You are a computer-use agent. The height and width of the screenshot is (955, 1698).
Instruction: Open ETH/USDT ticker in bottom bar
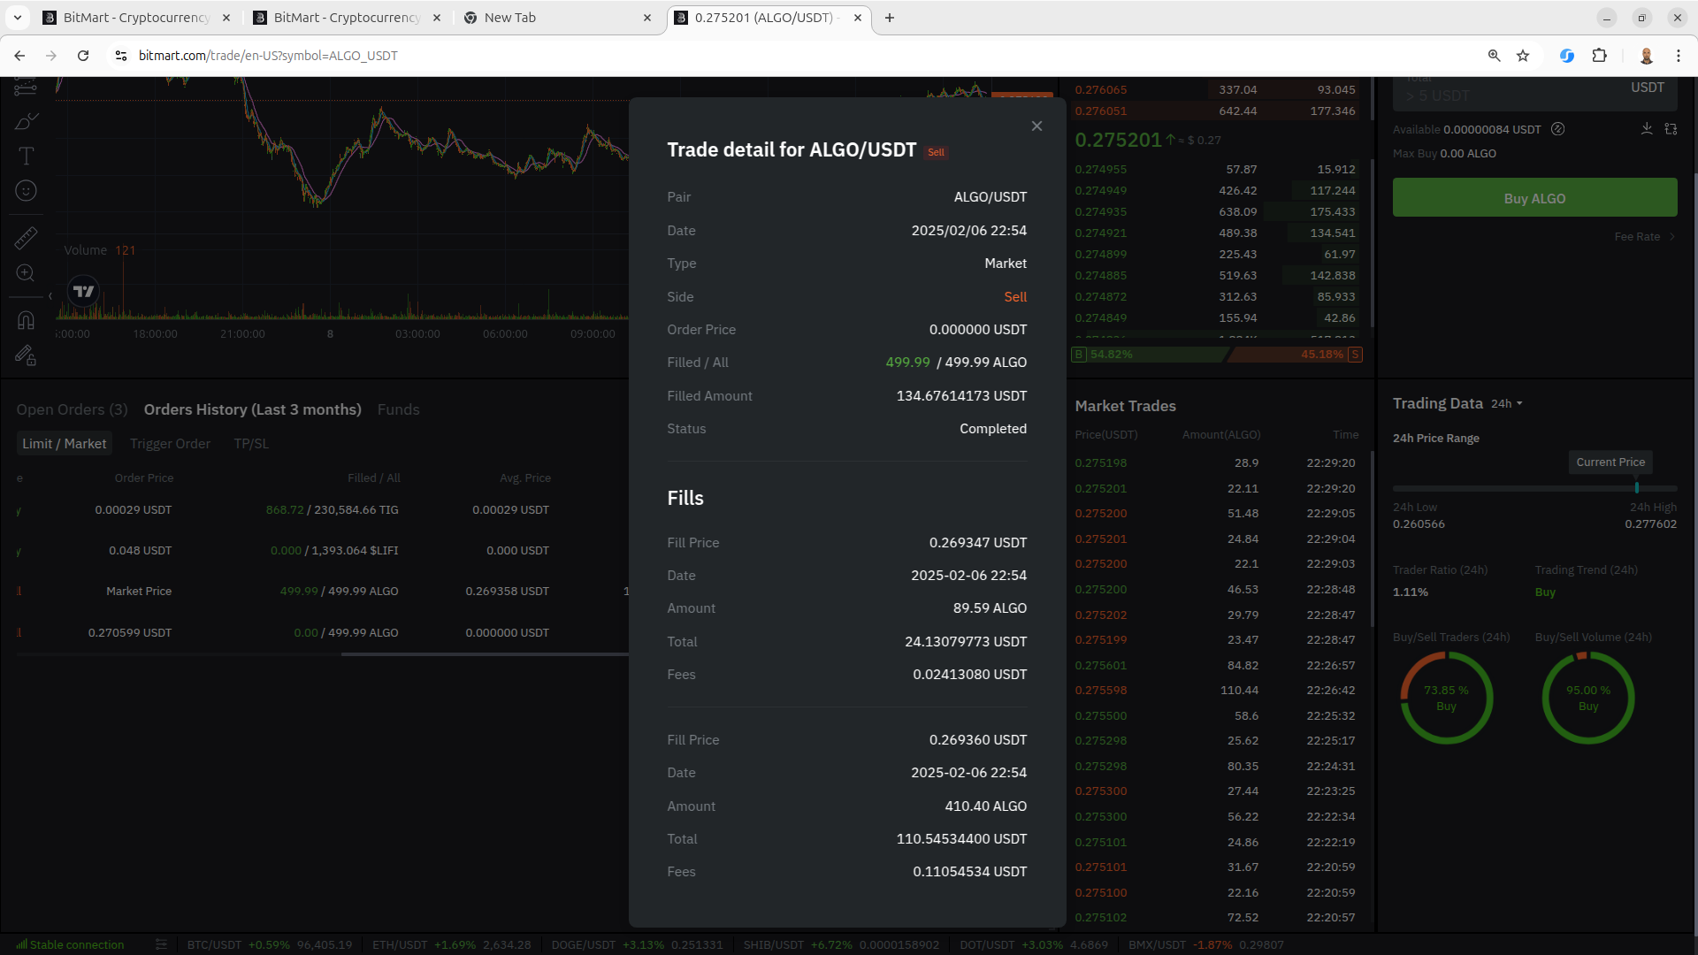point(451,944)
